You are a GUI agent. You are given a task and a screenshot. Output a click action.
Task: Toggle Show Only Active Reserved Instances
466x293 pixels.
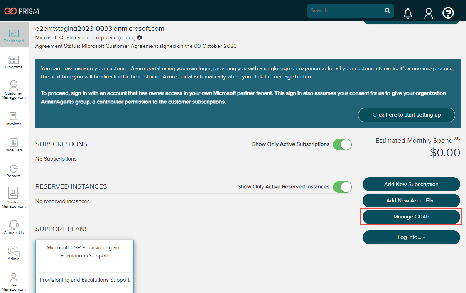click(x=342, y=187)
